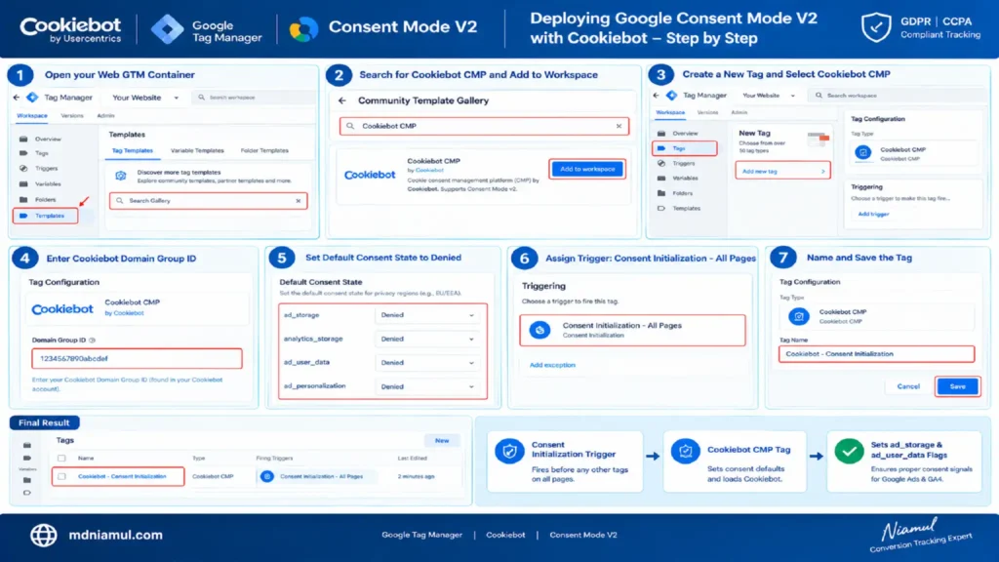Open the ad_user_data Denied dropdown

coord(427,363)
